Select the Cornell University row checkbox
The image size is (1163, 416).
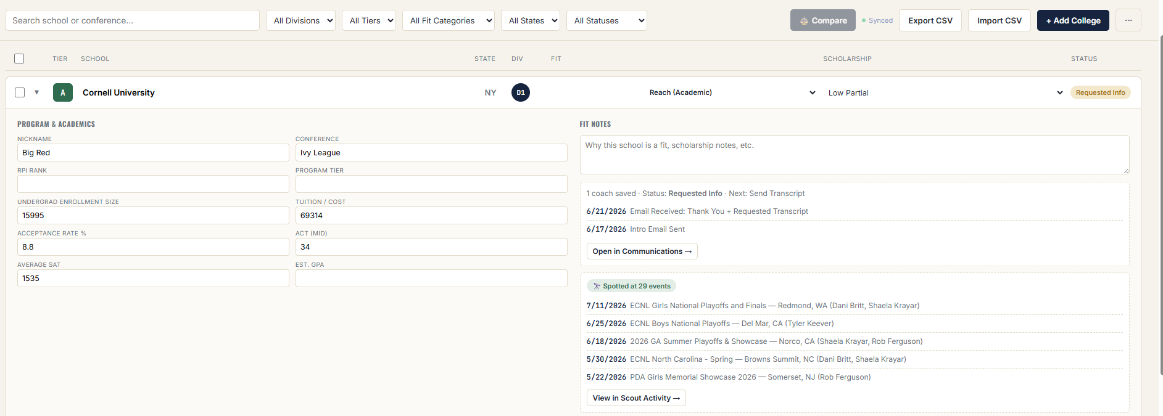pos(20,92)
